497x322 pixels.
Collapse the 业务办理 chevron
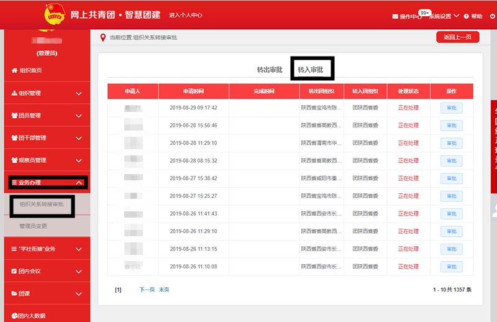[x=79, y=183]
